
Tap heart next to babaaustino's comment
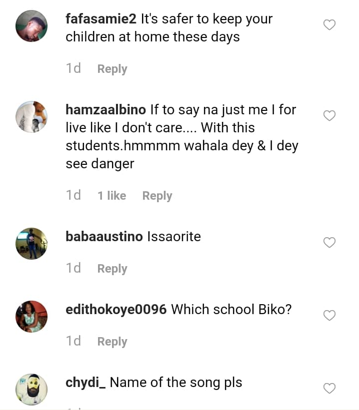pos(329,243)
